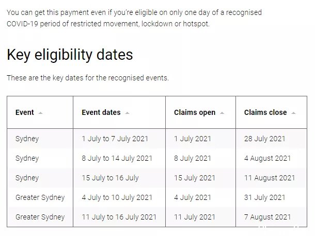Sort by the Event column arrow
Image resolution: width=315 pixels, height=236 pixels.
[x=40, y=113]
